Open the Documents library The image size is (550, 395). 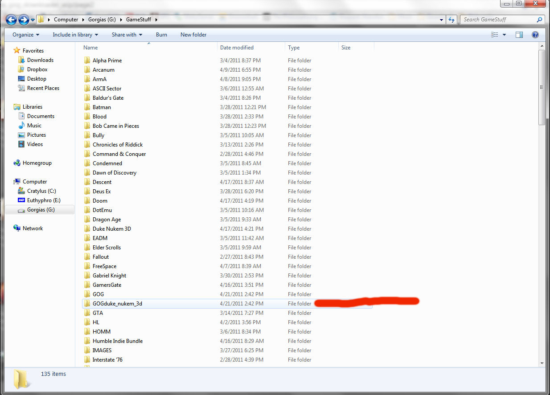click(41, 116)
